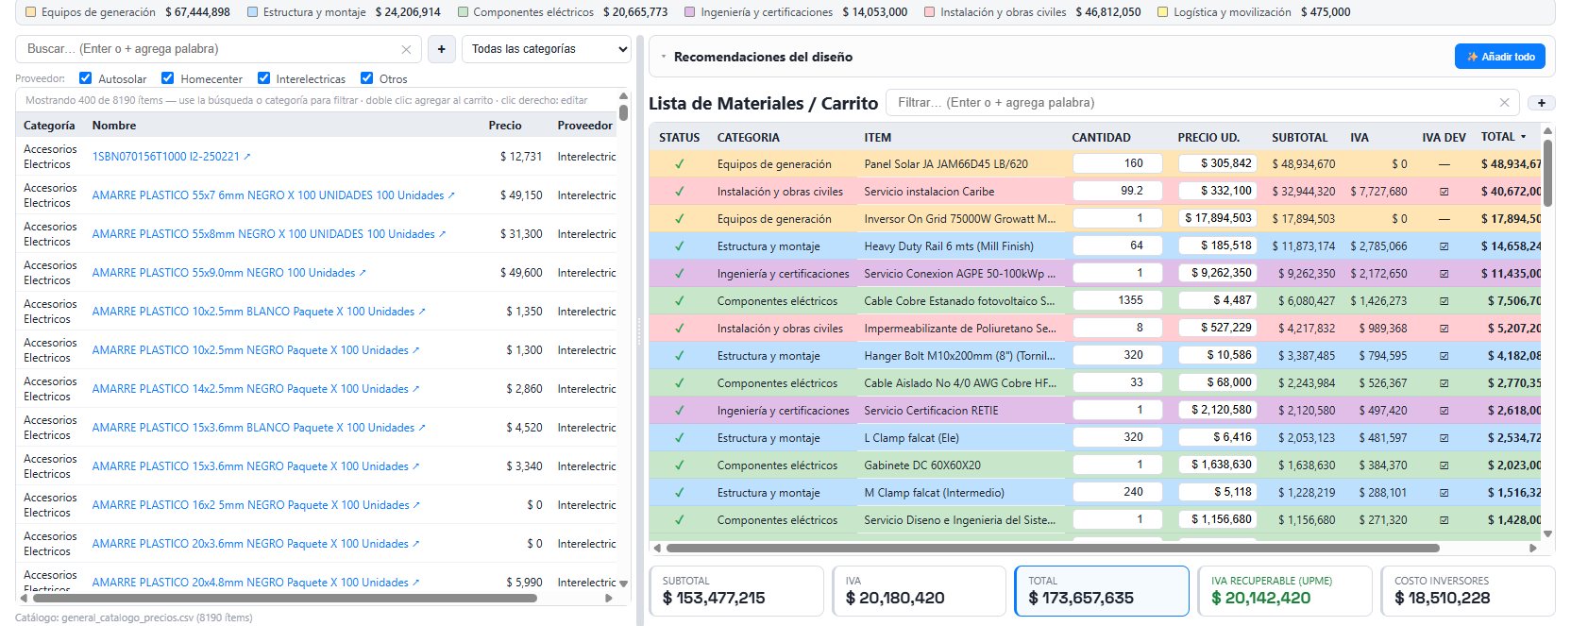1571x626 pixels.
Task: Click the cart table horizontal scrollbar
Action: coord(1053,548)
